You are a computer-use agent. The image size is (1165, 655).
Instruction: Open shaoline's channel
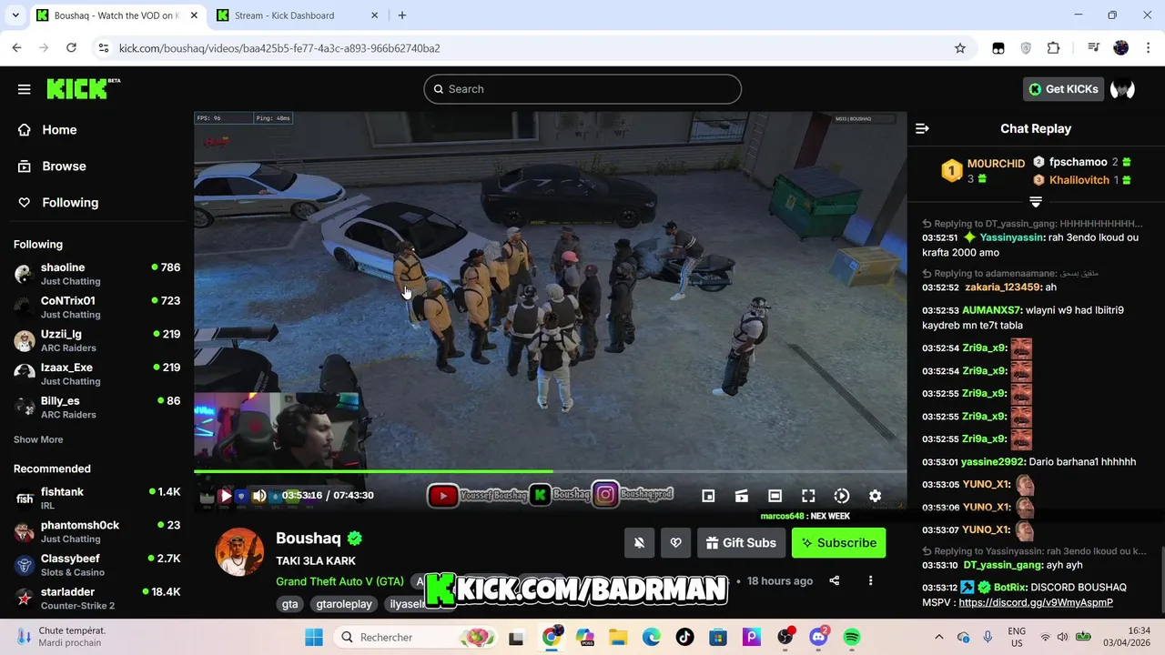click(x=97, y=274)
